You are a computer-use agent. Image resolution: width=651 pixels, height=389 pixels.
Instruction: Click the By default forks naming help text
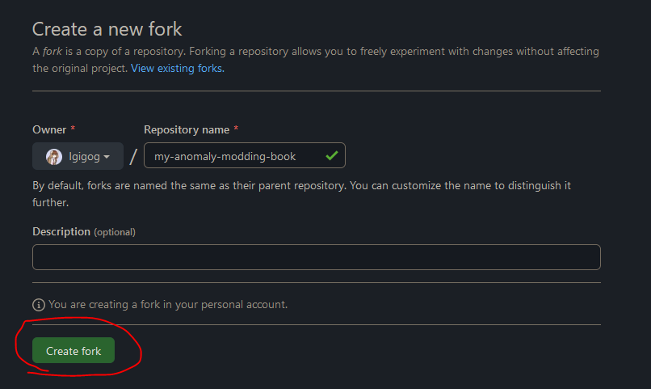pyautogui.click(x=302, y=194)
